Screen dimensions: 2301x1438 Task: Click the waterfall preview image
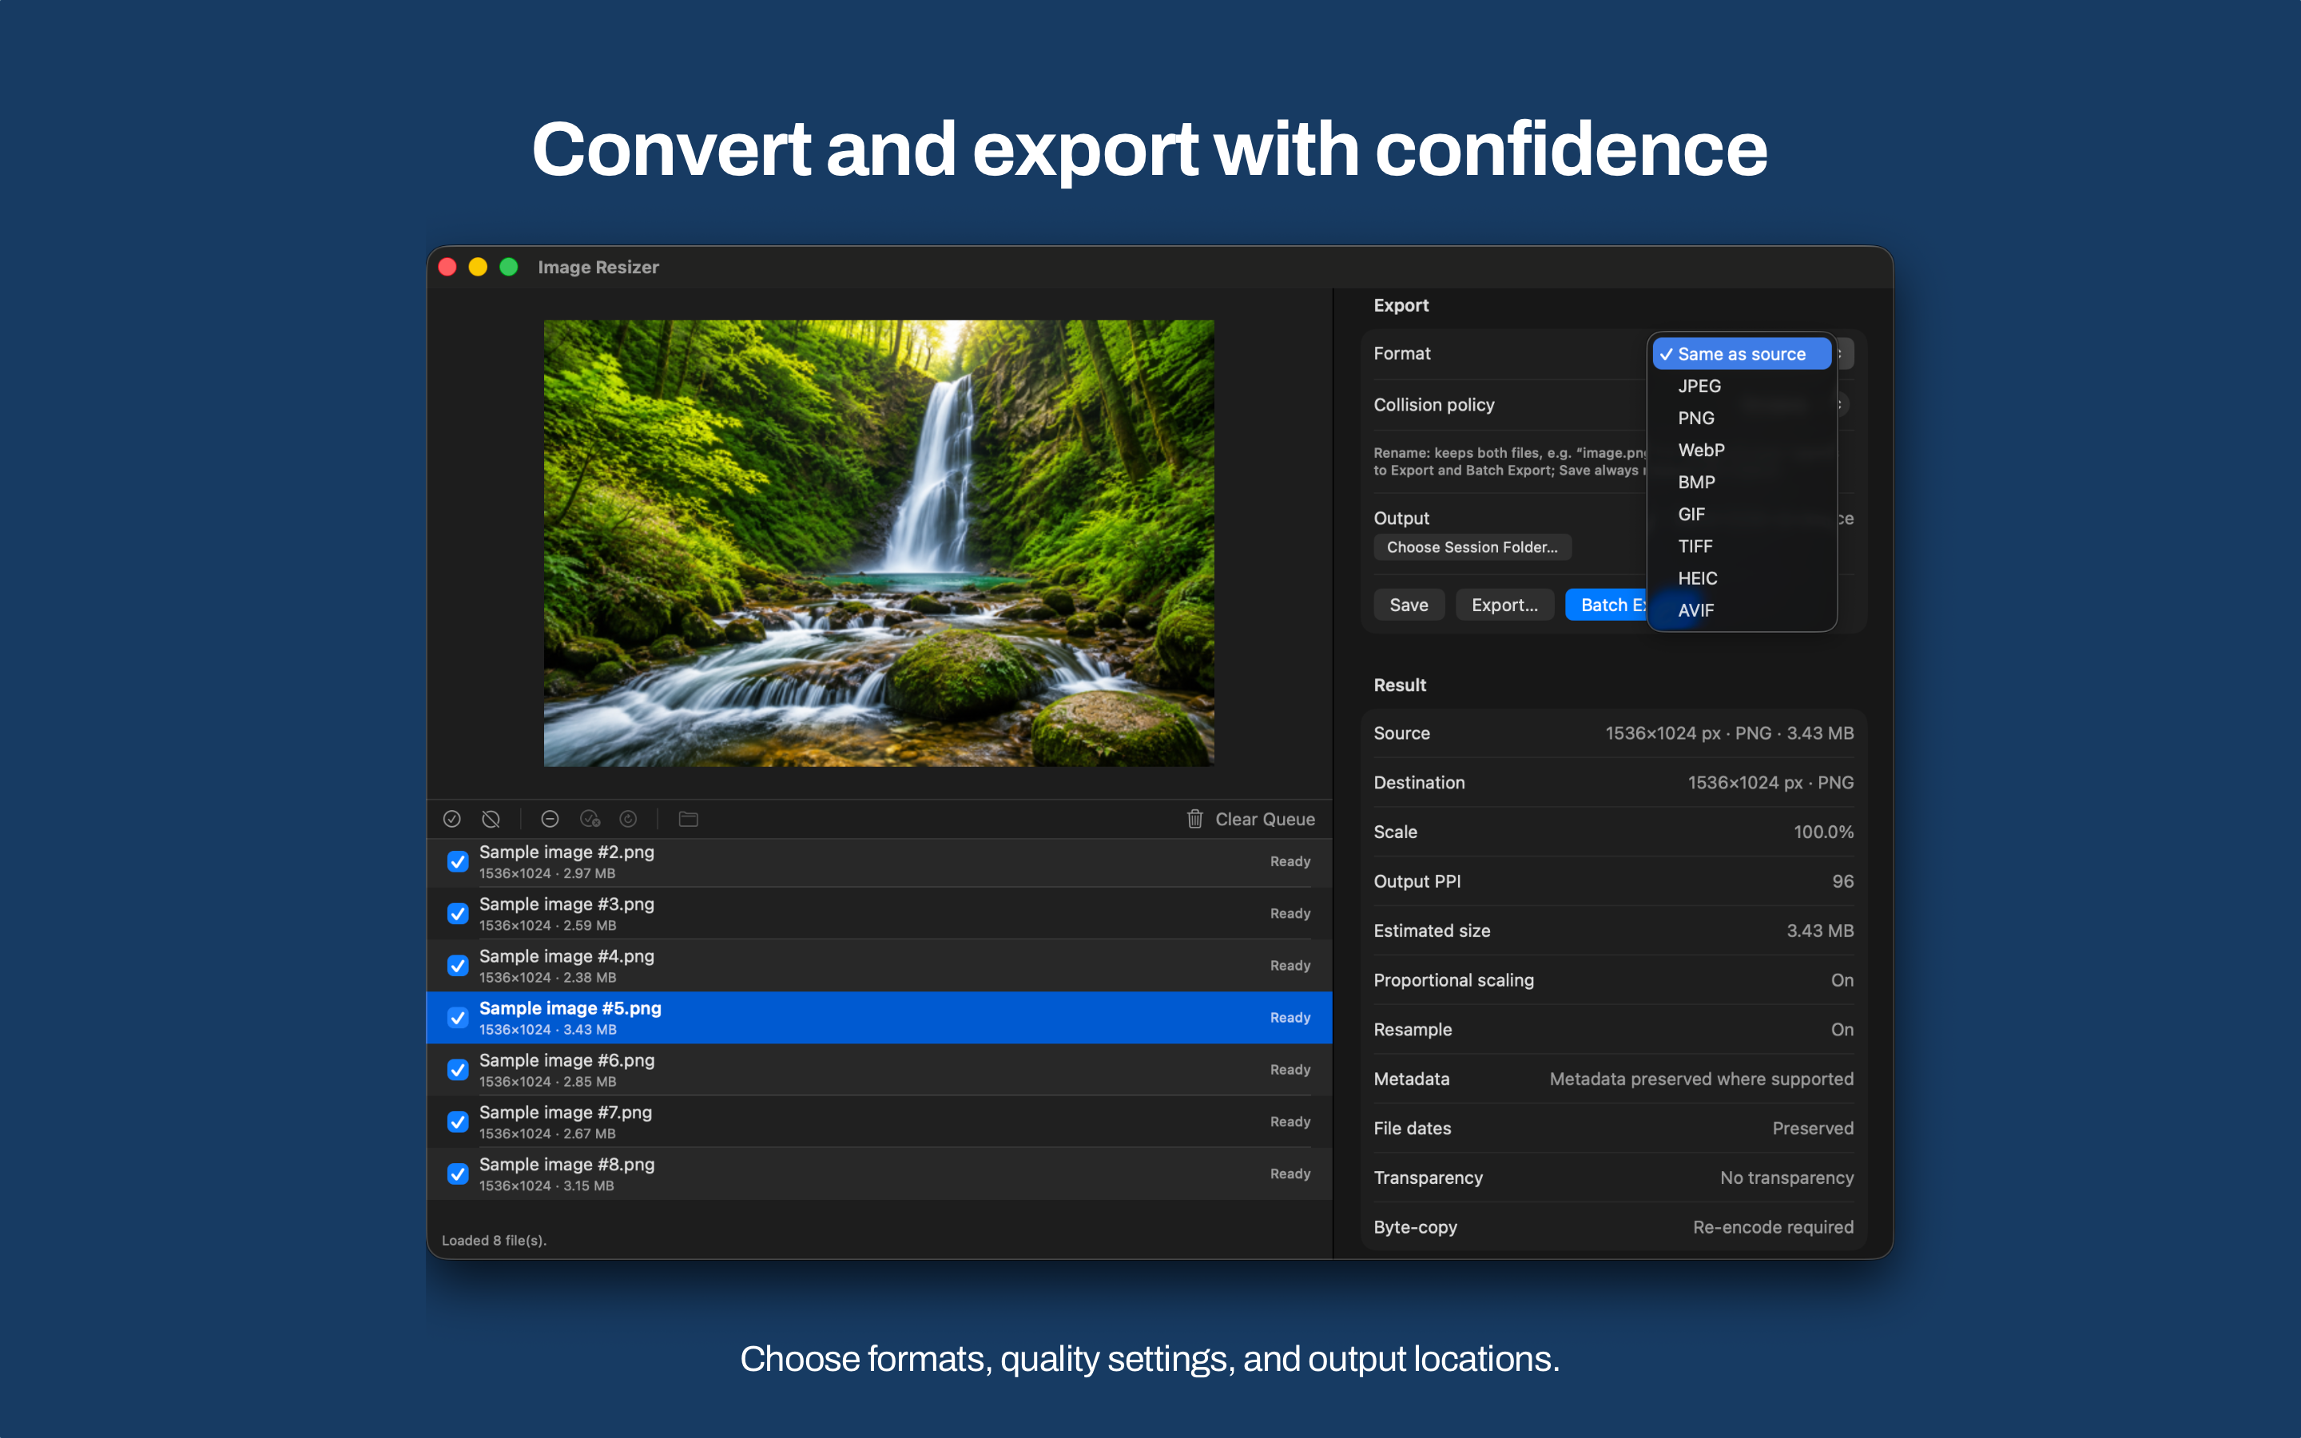[x=879, y=543]
